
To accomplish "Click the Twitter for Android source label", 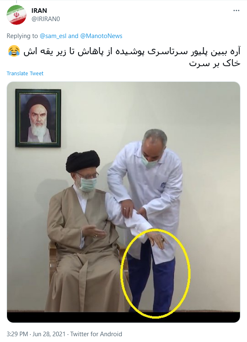I will point(96,334).
